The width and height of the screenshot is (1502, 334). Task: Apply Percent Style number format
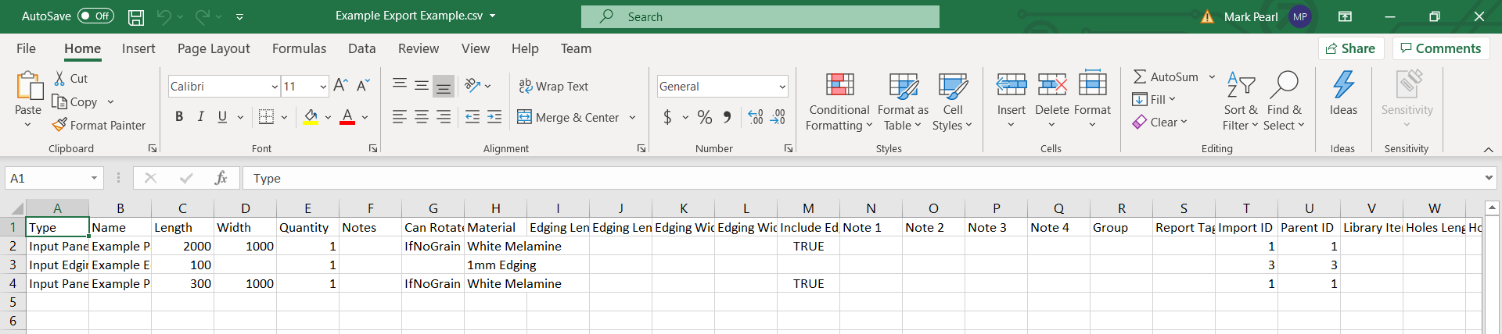pyautogui.click(x=705, y=118)
